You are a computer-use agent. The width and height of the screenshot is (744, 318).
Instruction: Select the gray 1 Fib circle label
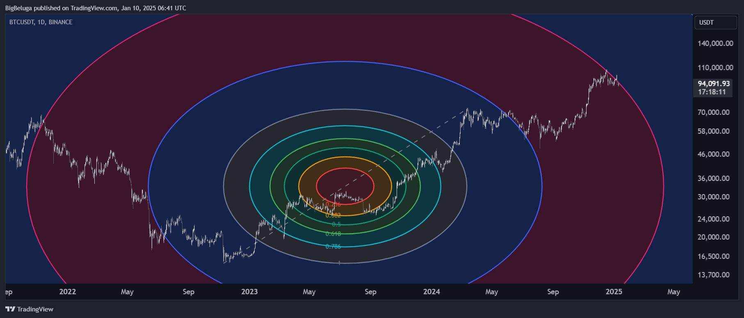coord(340,263)
